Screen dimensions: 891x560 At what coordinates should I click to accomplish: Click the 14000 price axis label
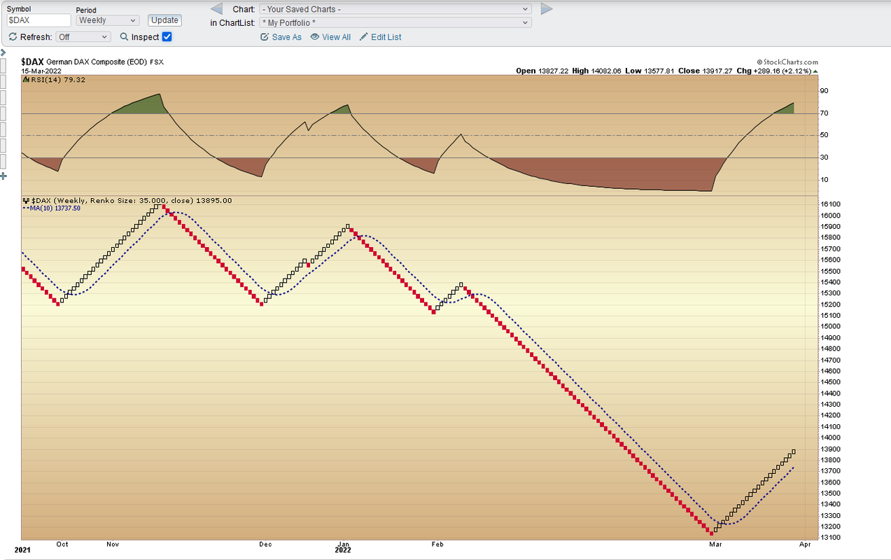(x=830, y=437)
